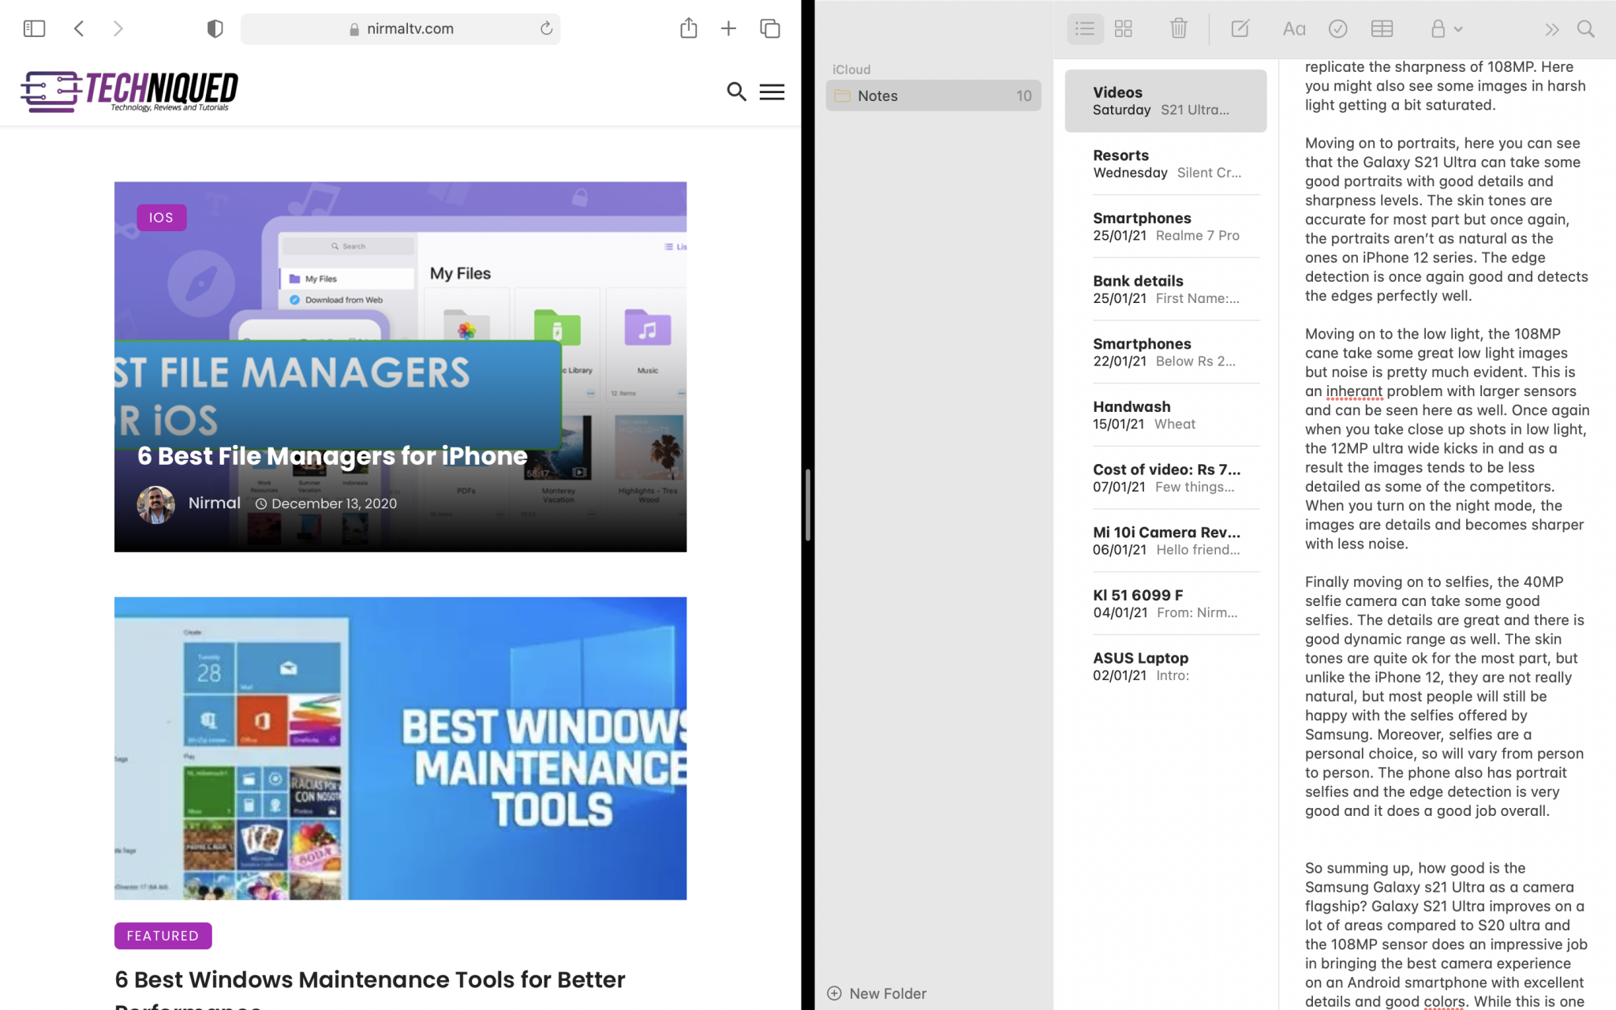Open the Safari share sheet
The image size is (1616, 1010).
click(689, 28)
